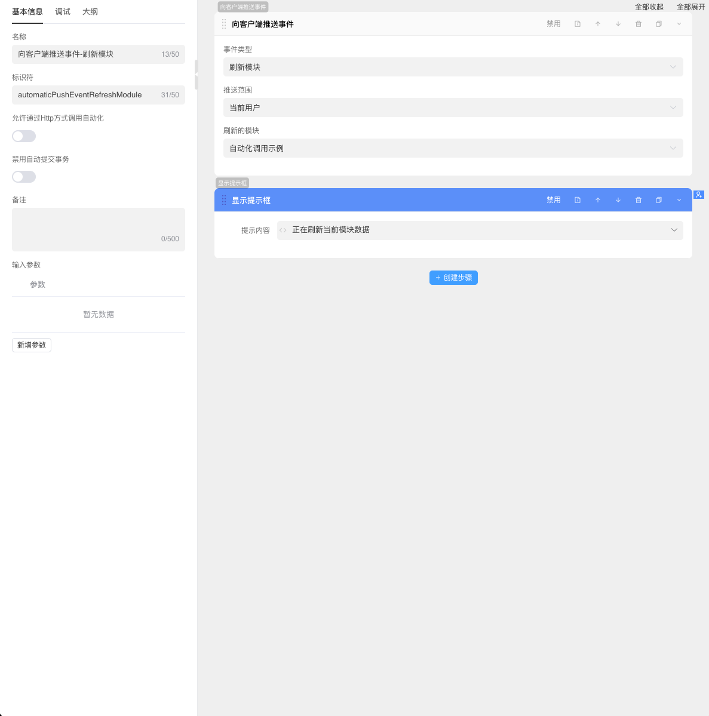Move the 向客户端推送事件 step down
Image resolution: width=709 pixels, height=716 pixels.
pyautogui.click(x=618, y=24)
